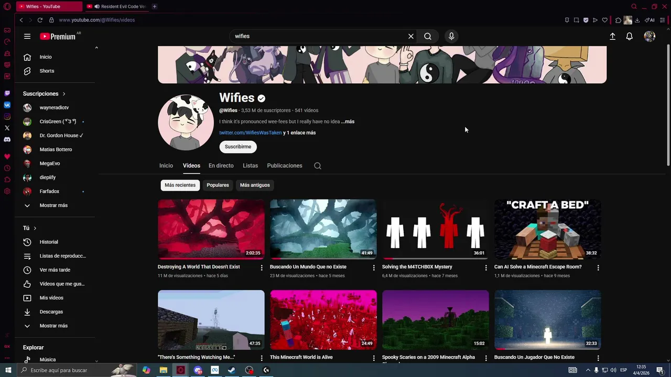Viewport: 671px width, 377px height.
Task: Switch to the Inicio channel tab
Action: pyautogui.click(x=166, y=165)
